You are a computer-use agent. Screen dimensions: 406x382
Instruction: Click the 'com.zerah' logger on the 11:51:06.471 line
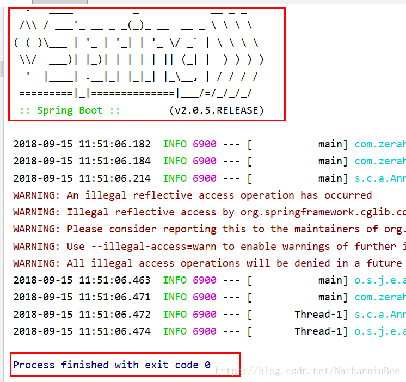point(380,297)
